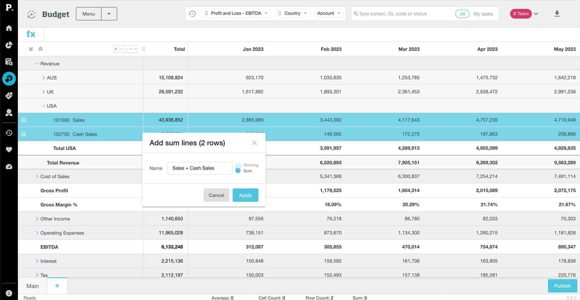Open the Profit and Loss - EBITDA dropdown
580x300 pixels.
(x=236, y=13)
